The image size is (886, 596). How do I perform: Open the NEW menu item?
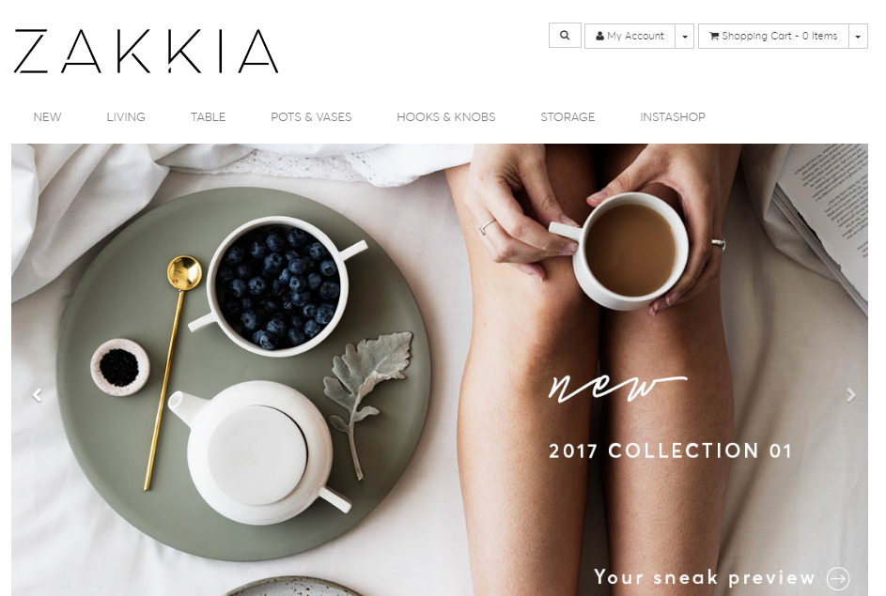click(x=48, y=116)
